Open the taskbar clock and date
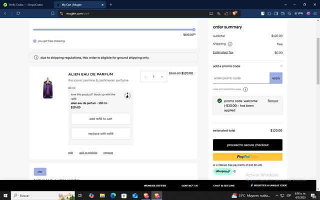Viewport: 320px width, 200px height. (300, 195)
